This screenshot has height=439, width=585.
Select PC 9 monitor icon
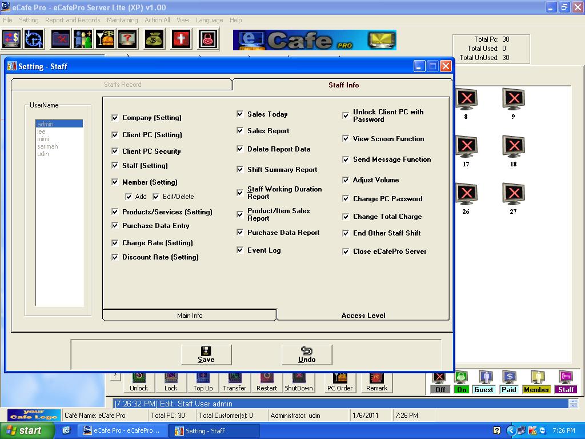[x=514, y=99]
